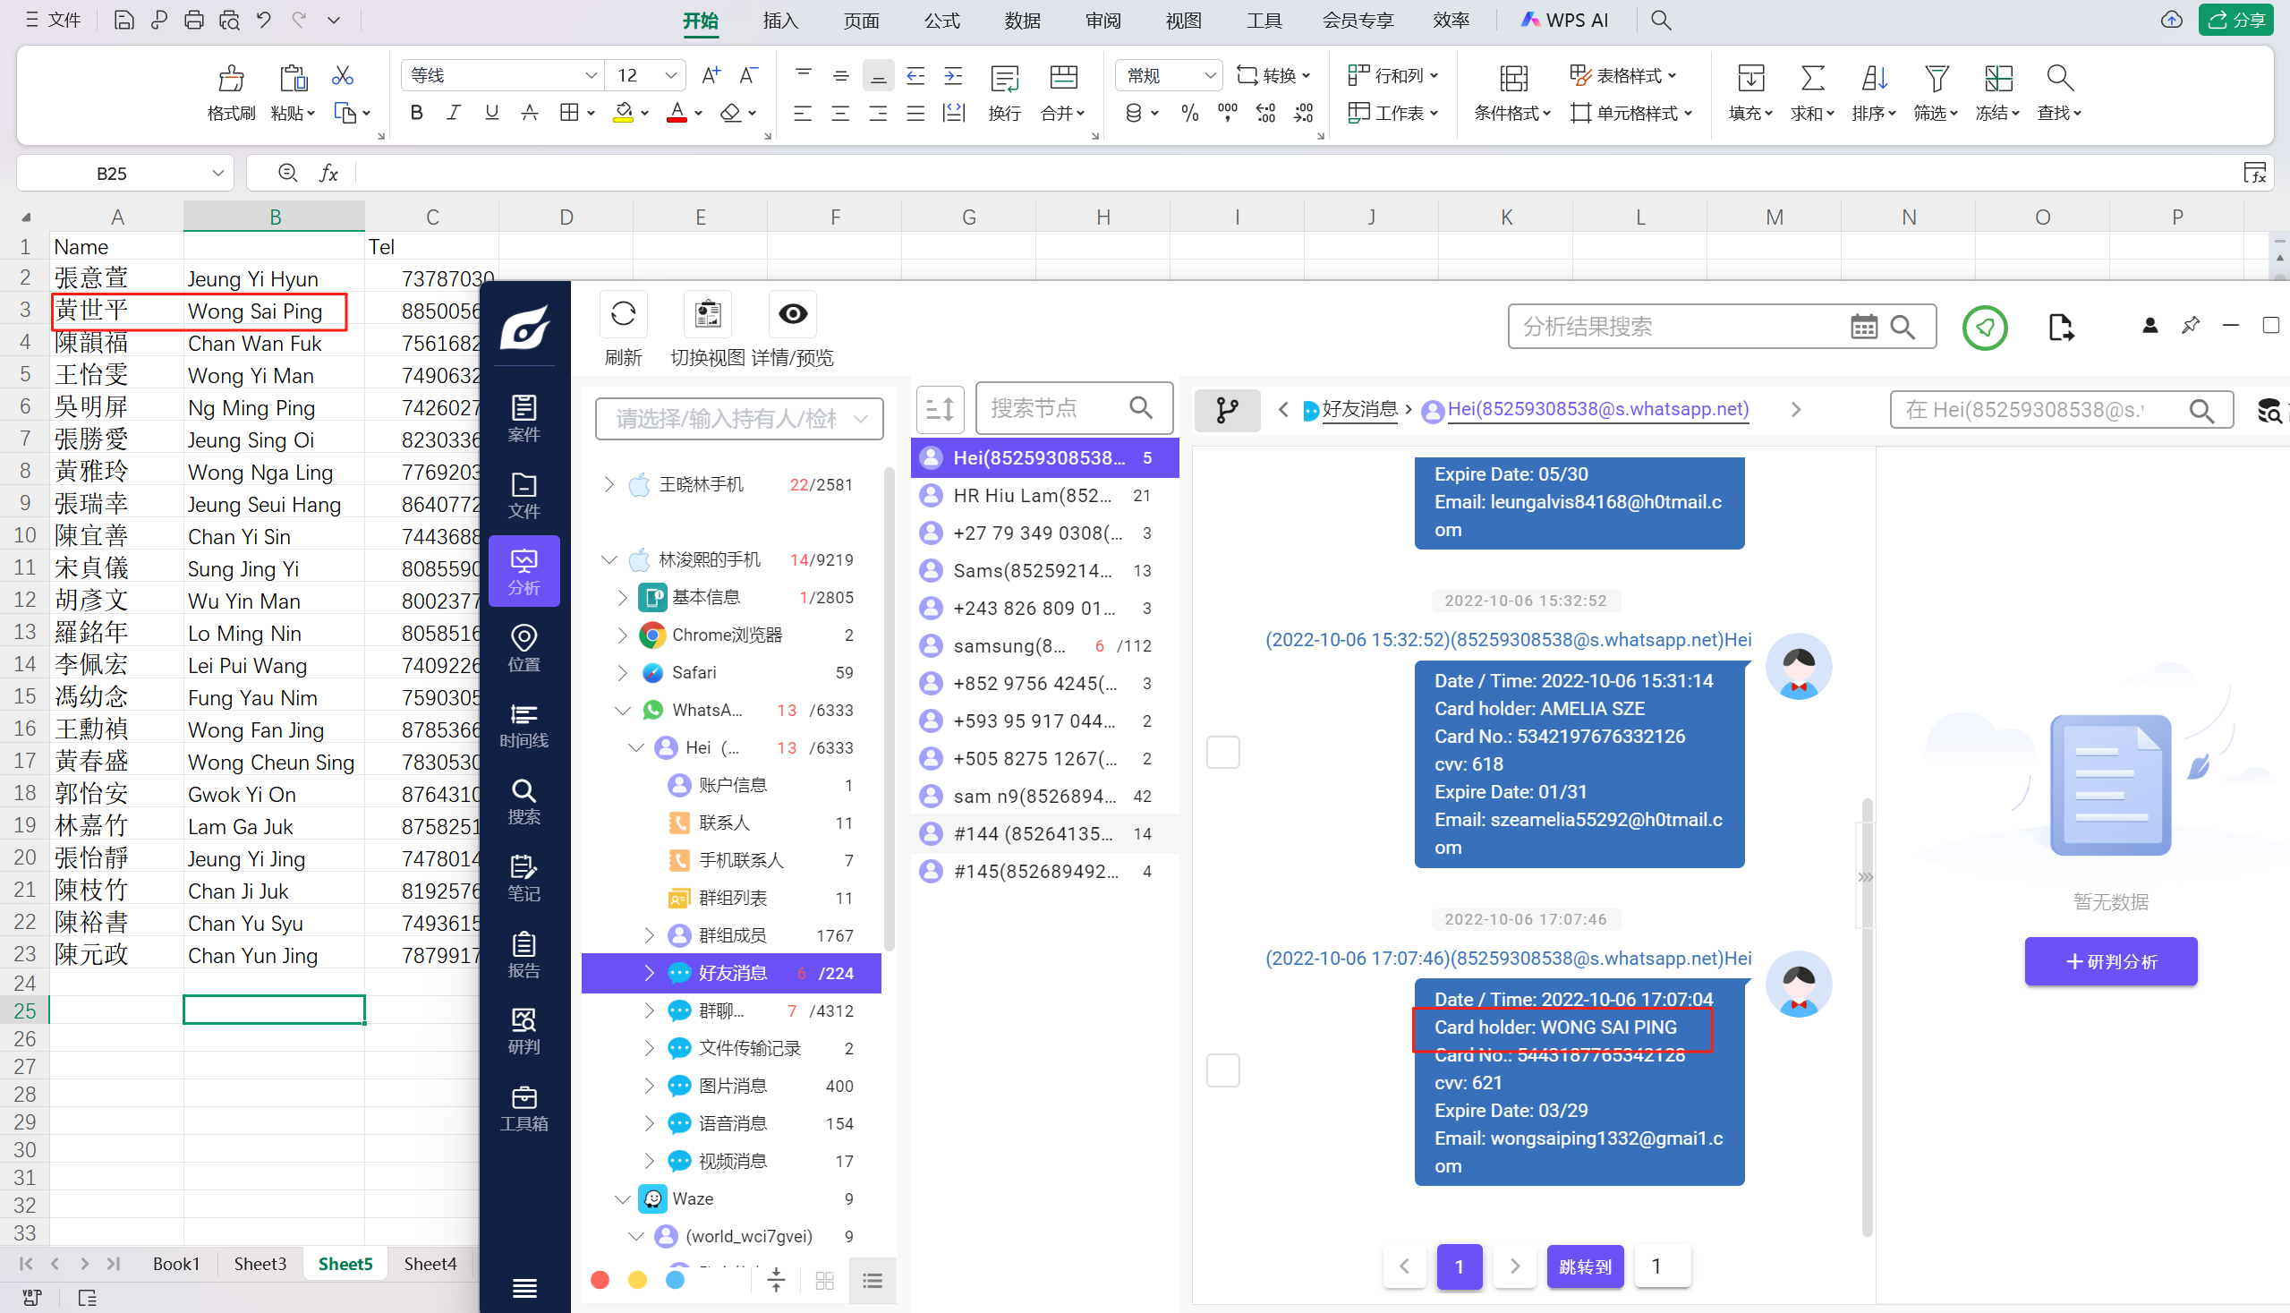Expand the 王晓林手机 tree node
Screen dimensions: 2290x1313
pos(609,485)
